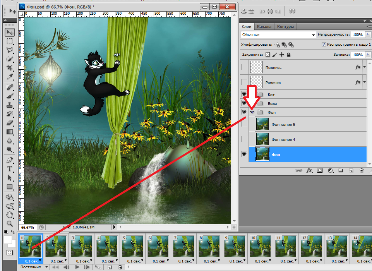Collapse the Фон layer group
The width and height of the screenshot is (372, 271).
252,112
